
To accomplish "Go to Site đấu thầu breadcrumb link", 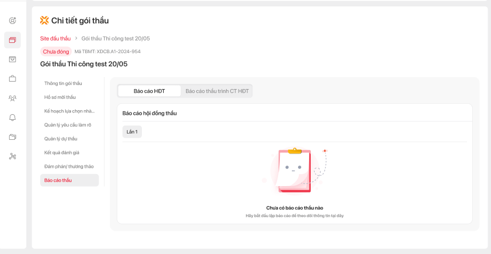I will pos(56,38).
